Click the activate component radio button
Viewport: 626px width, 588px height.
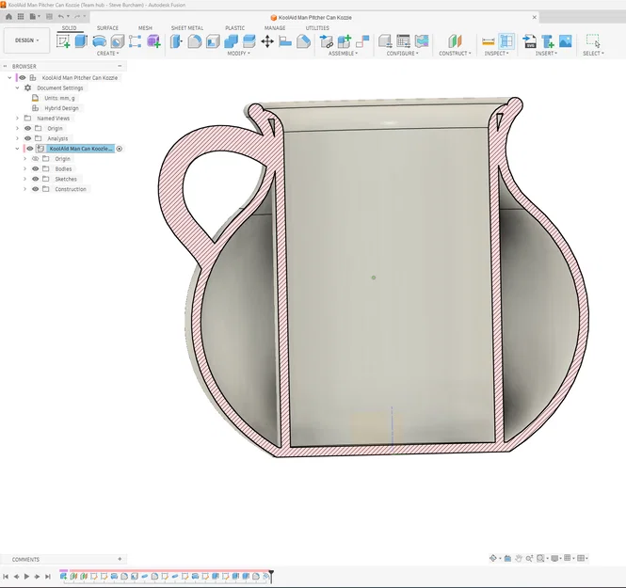(x=119, y=149)
